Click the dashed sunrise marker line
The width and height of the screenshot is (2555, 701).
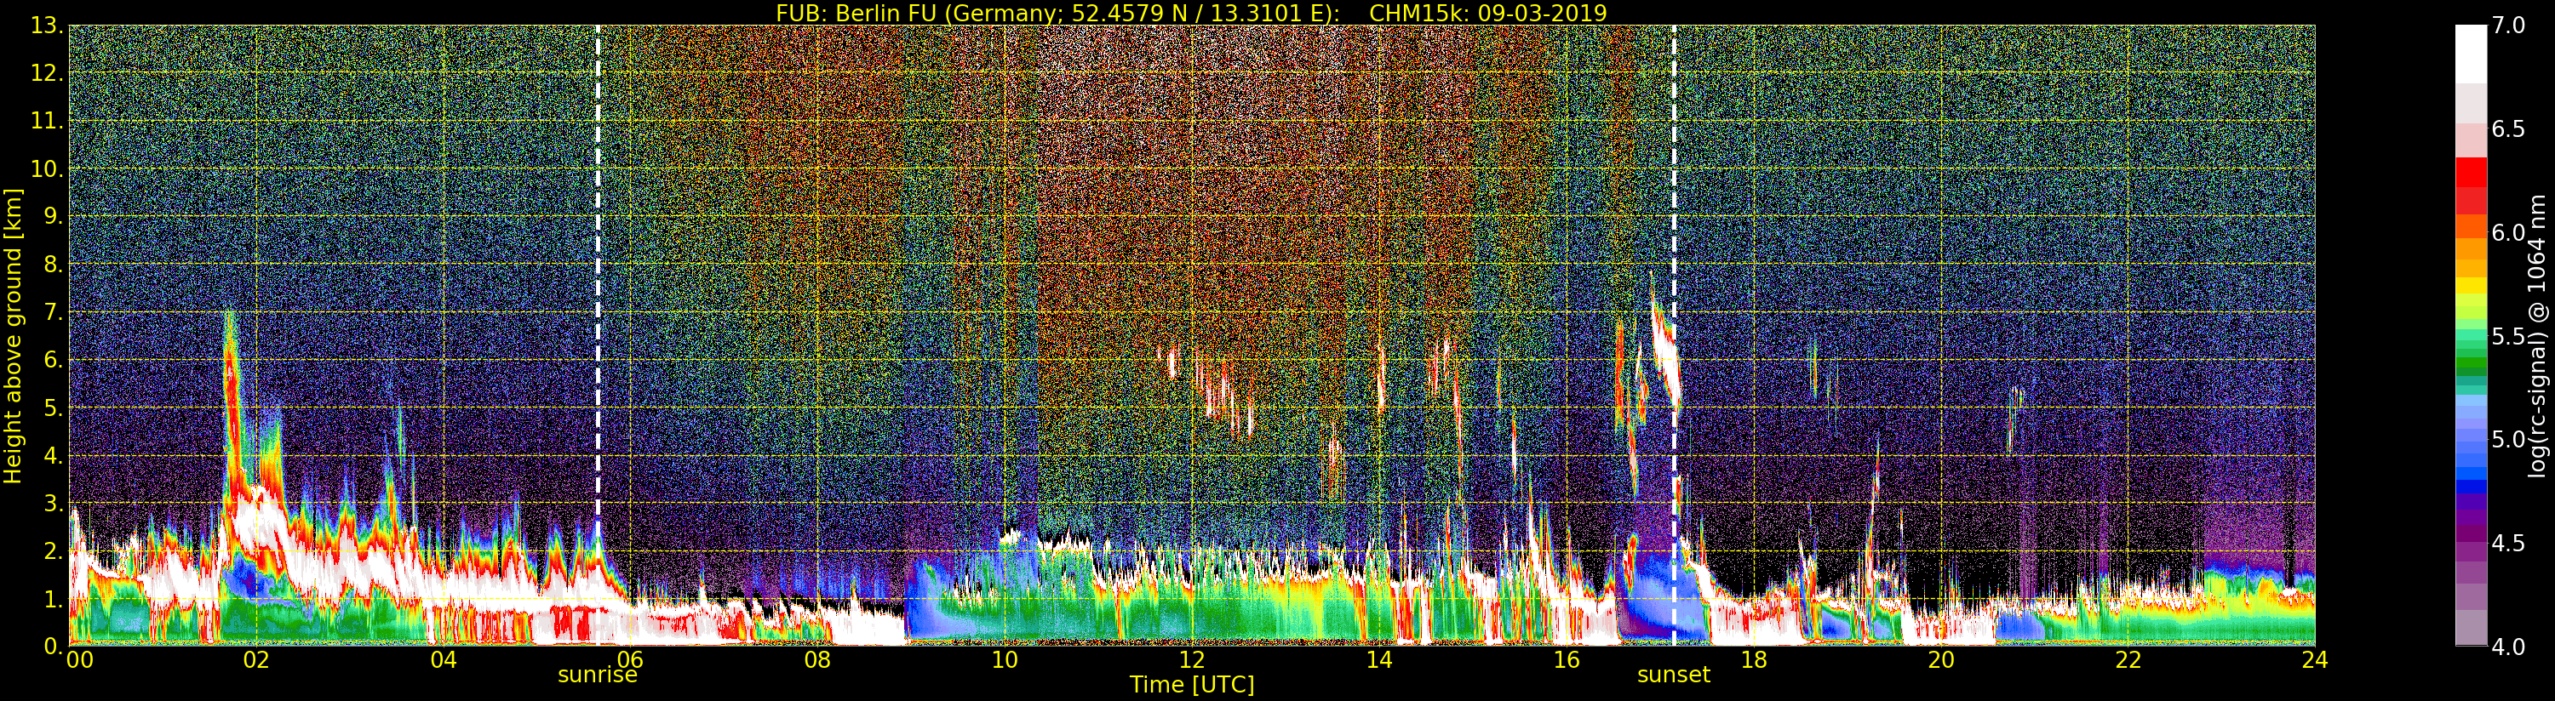click(597, 335)
